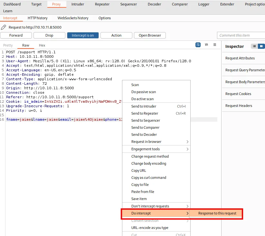Screen dimensions: 265x236
Task: Expand Request Query Parameters in Inspector
Action: pyautogui.click(x=243, y=70)
